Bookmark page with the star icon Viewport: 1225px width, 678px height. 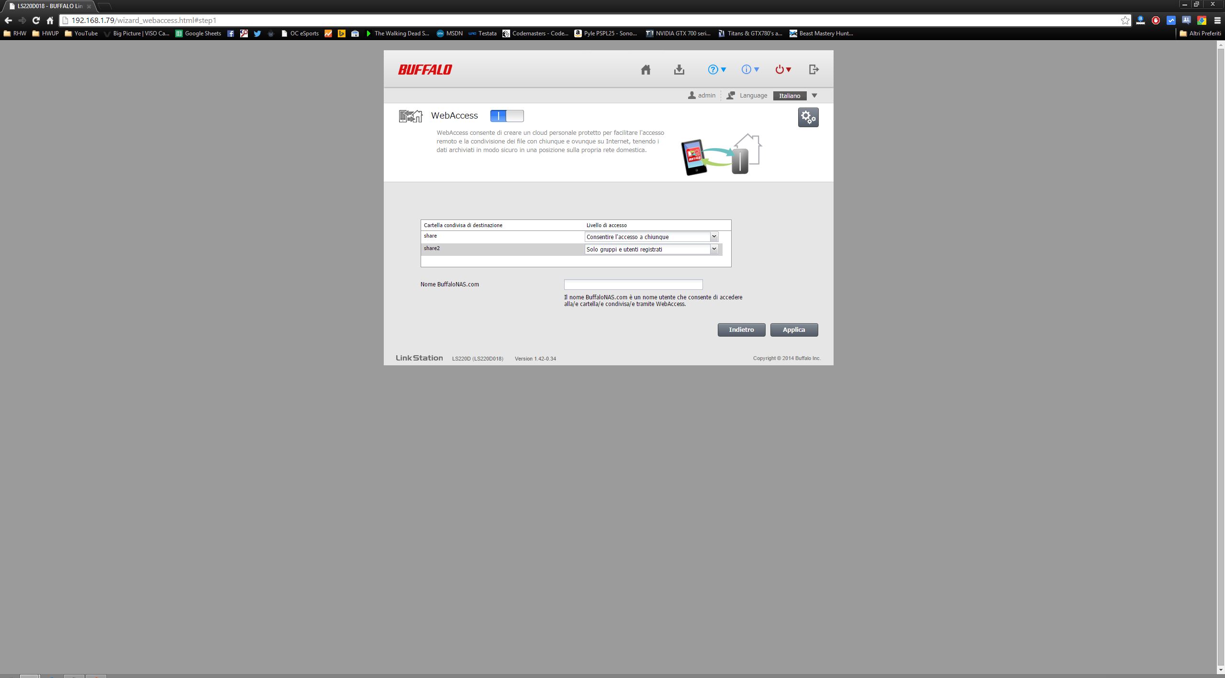pyautogui.click(x=1125, y=20)
